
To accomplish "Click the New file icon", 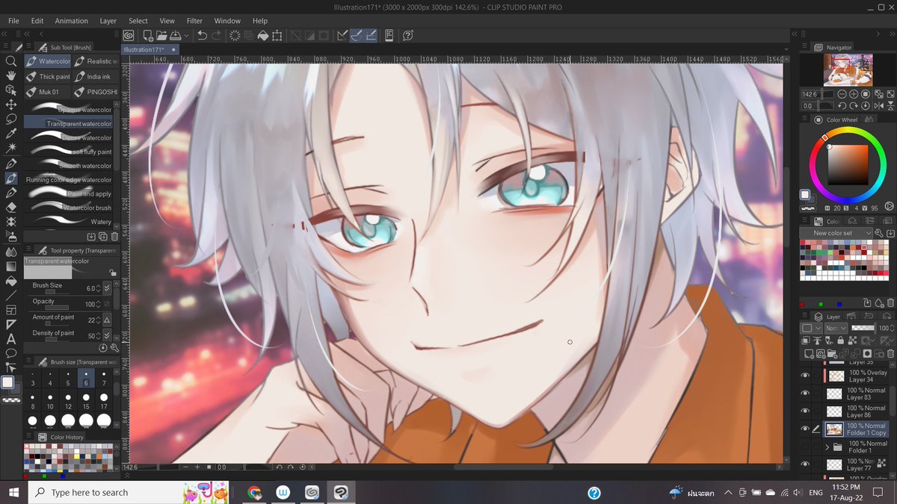I will [148, 35].
